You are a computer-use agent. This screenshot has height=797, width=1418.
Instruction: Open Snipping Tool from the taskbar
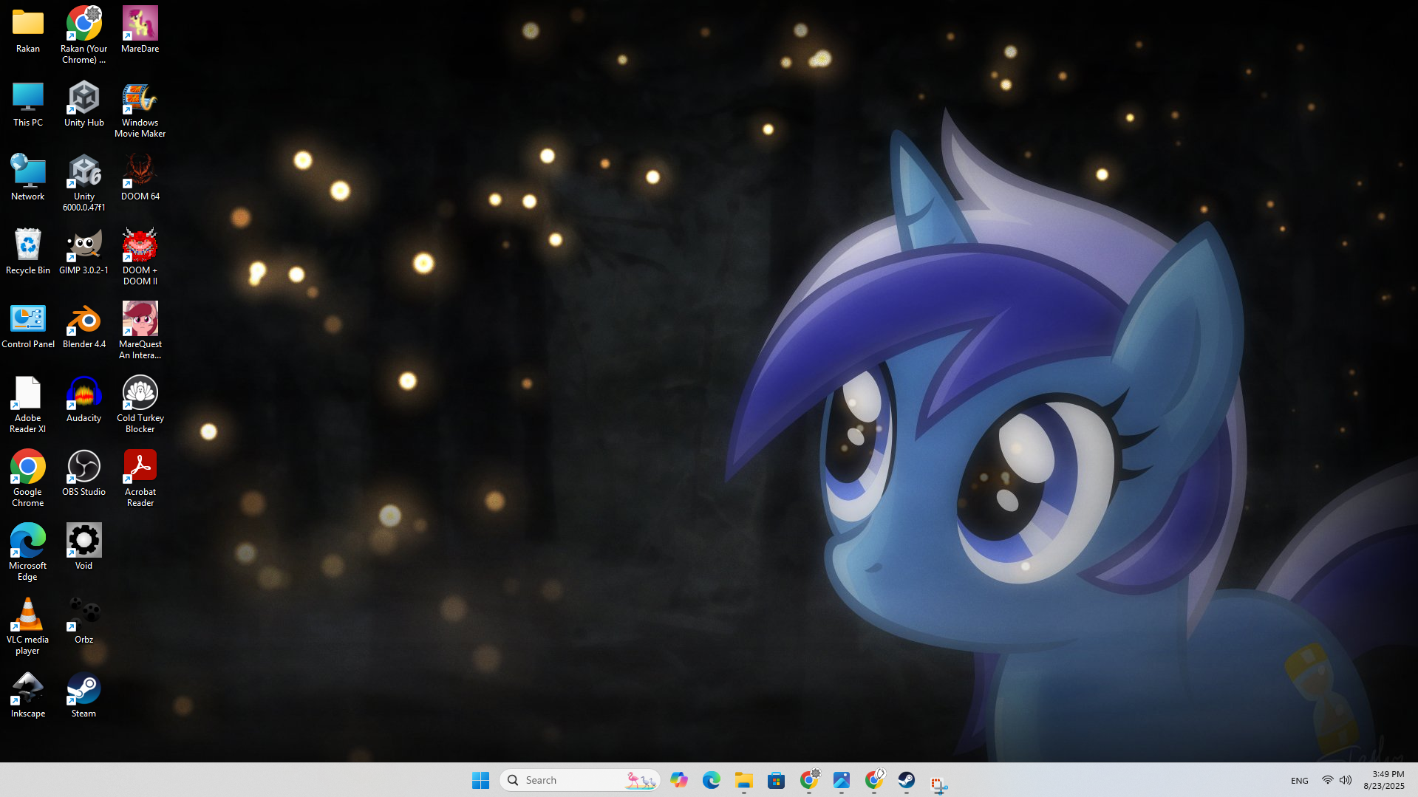pos(939,784)
